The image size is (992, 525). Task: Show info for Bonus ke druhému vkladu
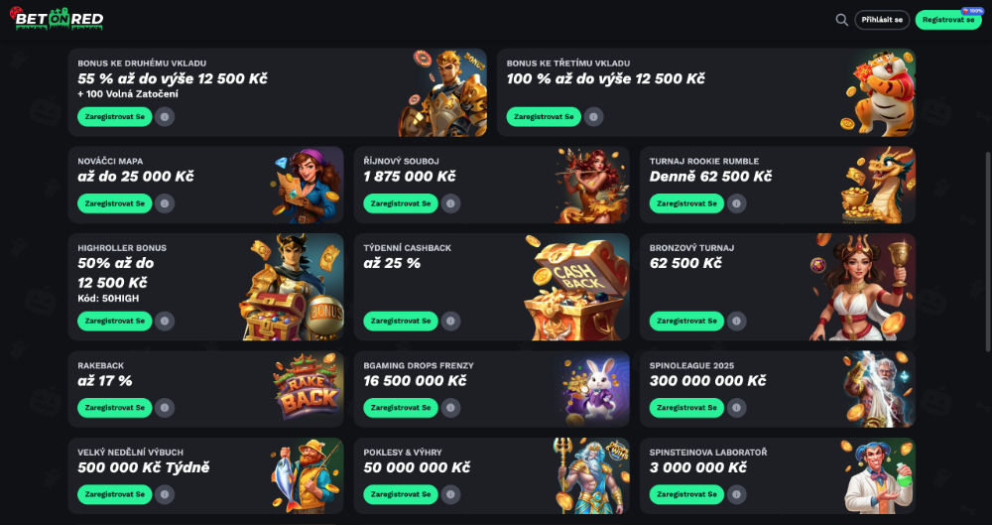[x=165, y=117]
